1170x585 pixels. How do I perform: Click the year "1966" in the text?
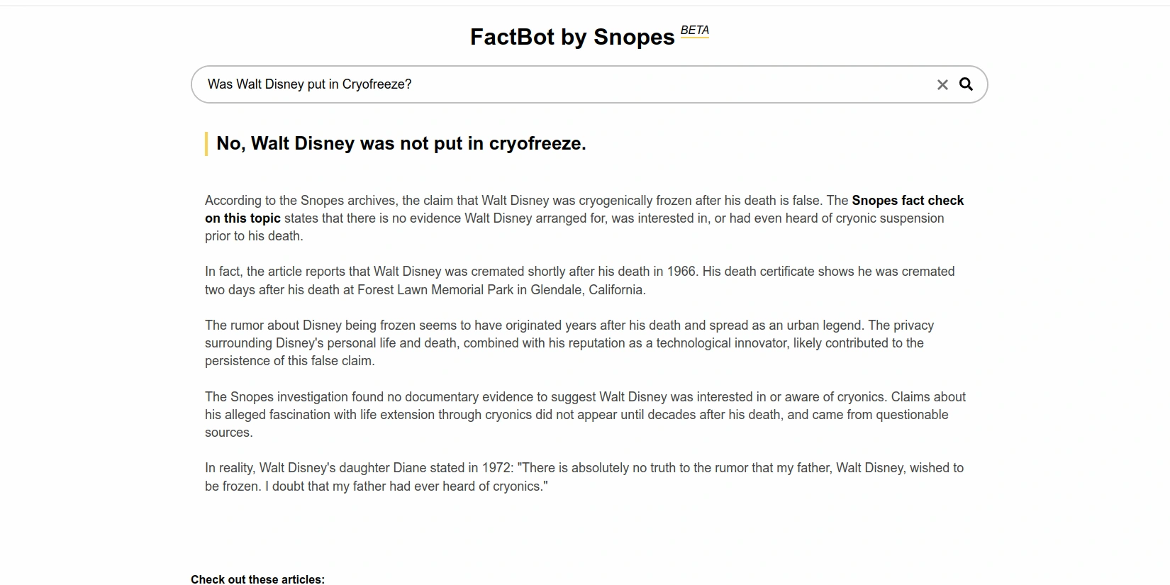coord(681,272)
